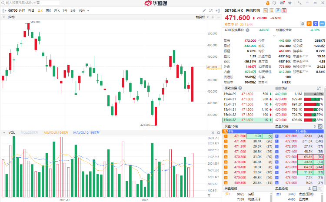Expand the 指标 indicator menu arrow

pyautogui.click(x=4, y=17)
